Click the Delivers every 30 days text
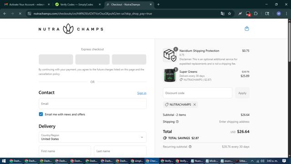291x164 pixels. (192, 76)
